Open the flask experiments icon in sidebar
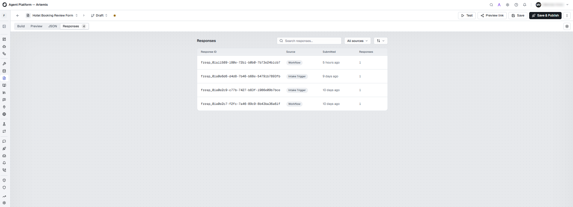573x207 pixels. pos(4,124)
